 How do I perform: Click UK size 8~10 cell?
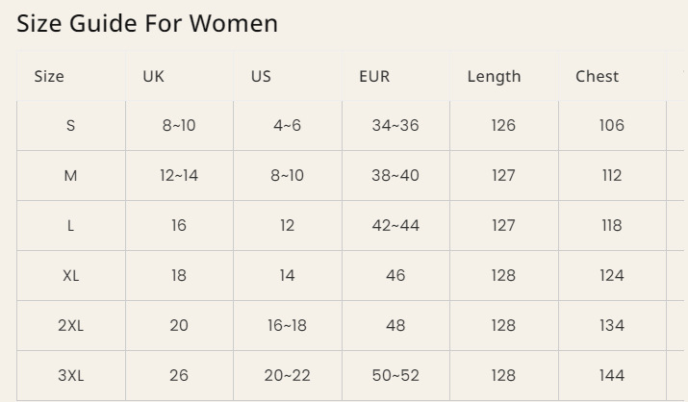tap(179, 126)
